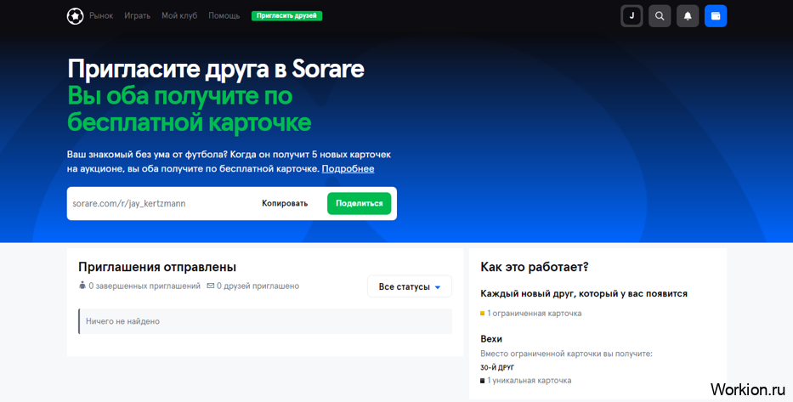Open the Помощь menu
Viewport: 793px width, 402px height.
tap(224, 15)
